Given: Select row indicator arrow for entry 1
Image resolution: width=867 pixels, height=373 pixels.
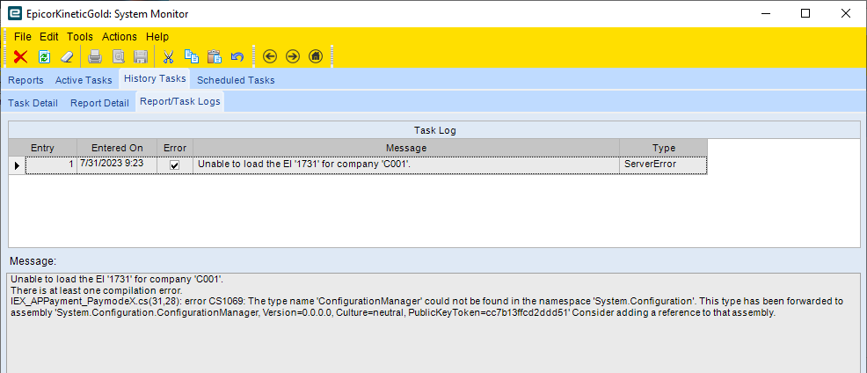Looking at the screenshot, I should tap(17, 165).
